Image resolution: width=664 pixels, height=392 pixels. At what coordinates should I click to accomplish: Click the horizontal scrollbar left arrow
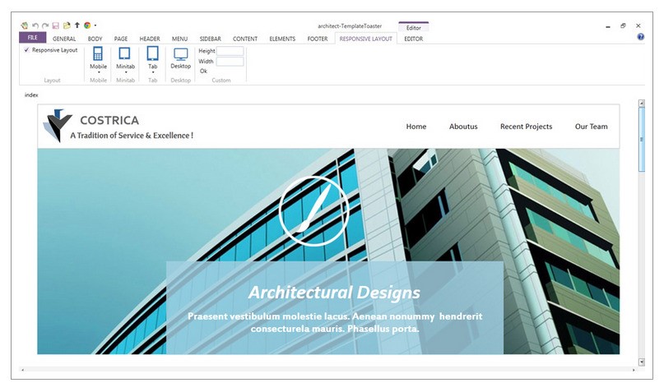click(x=23, y=370)
